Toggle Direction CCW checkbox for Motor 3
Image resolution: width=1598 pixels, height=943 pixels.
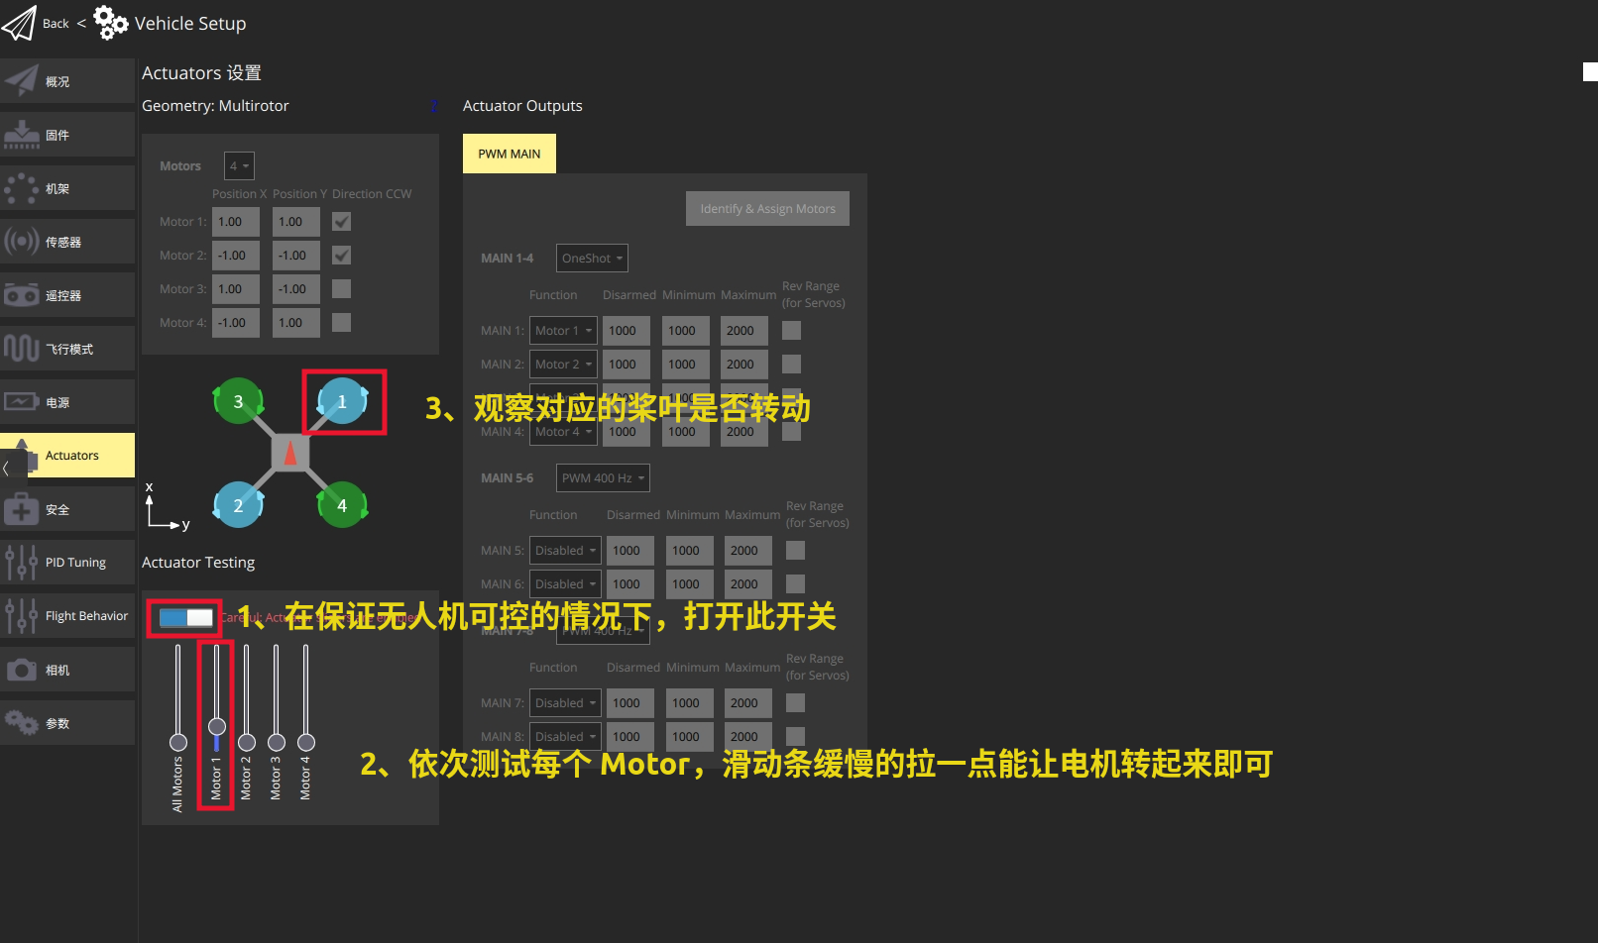click(341, 288)
